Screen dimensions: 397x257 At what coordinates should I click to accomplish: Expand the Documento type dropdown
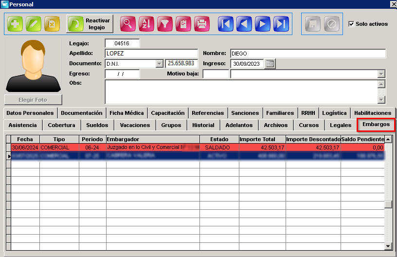[x=159, y=64]
